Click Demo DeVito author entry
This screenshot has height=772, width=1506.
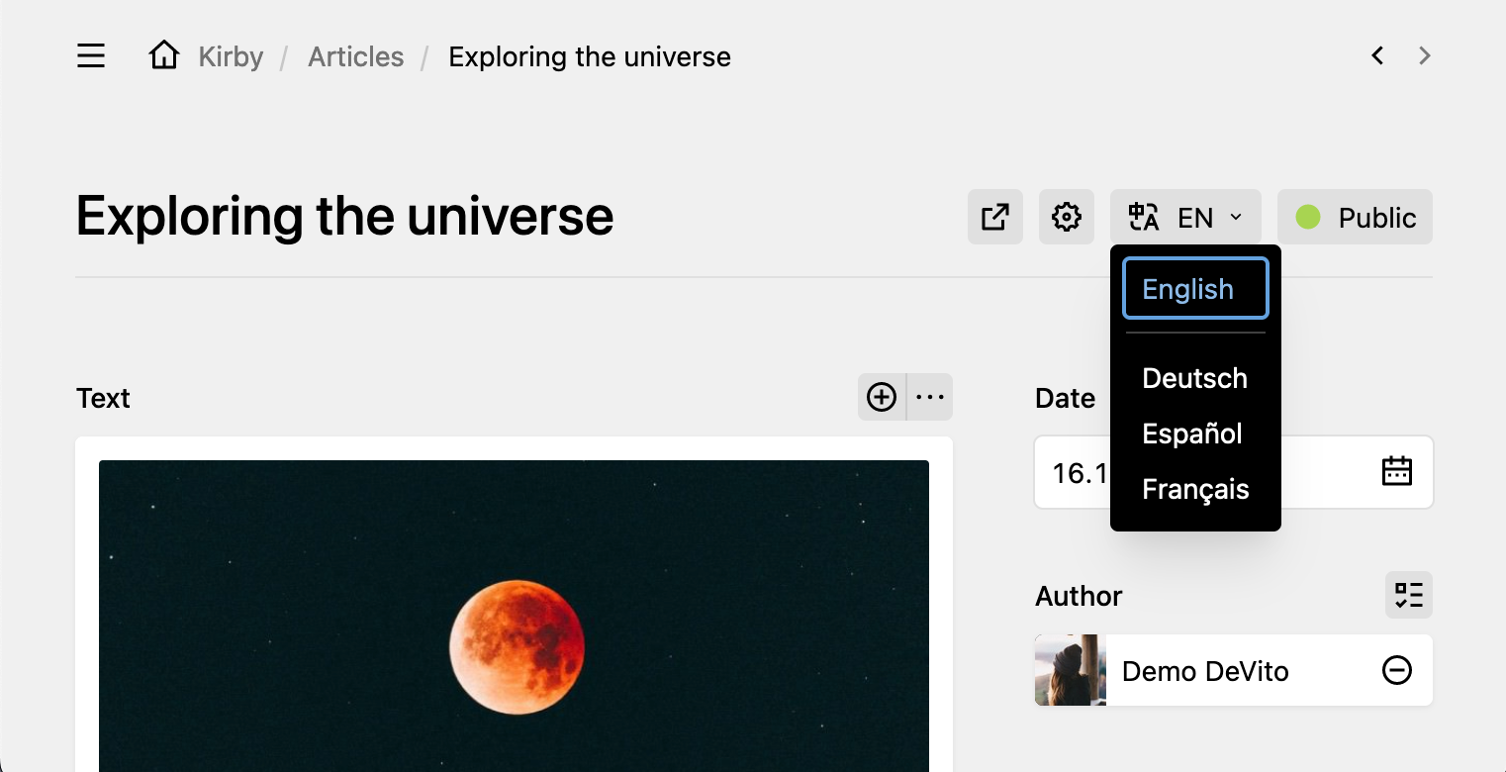1234,670
